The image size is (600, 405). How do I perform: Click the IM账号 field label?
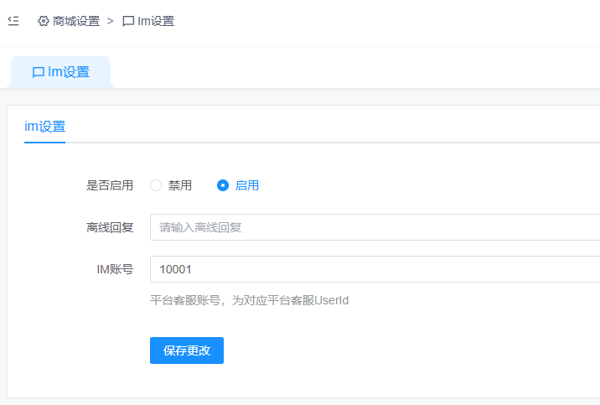coord(115,269)
